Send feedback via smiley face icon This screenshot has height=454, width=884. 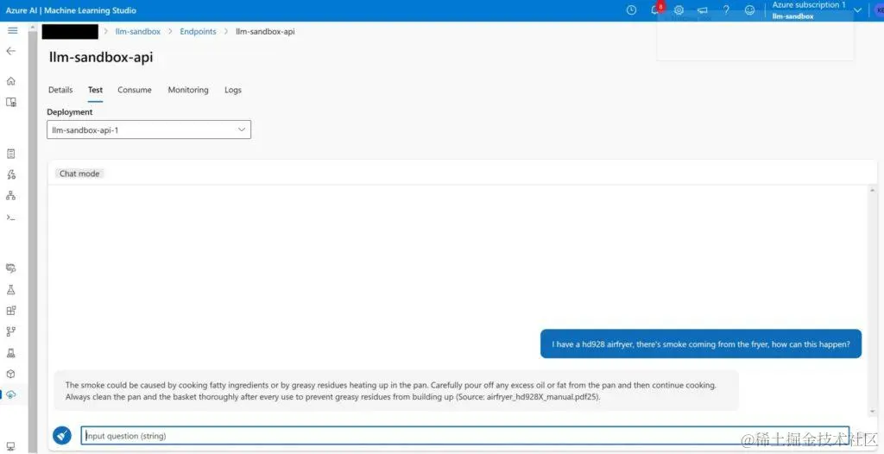749,10
